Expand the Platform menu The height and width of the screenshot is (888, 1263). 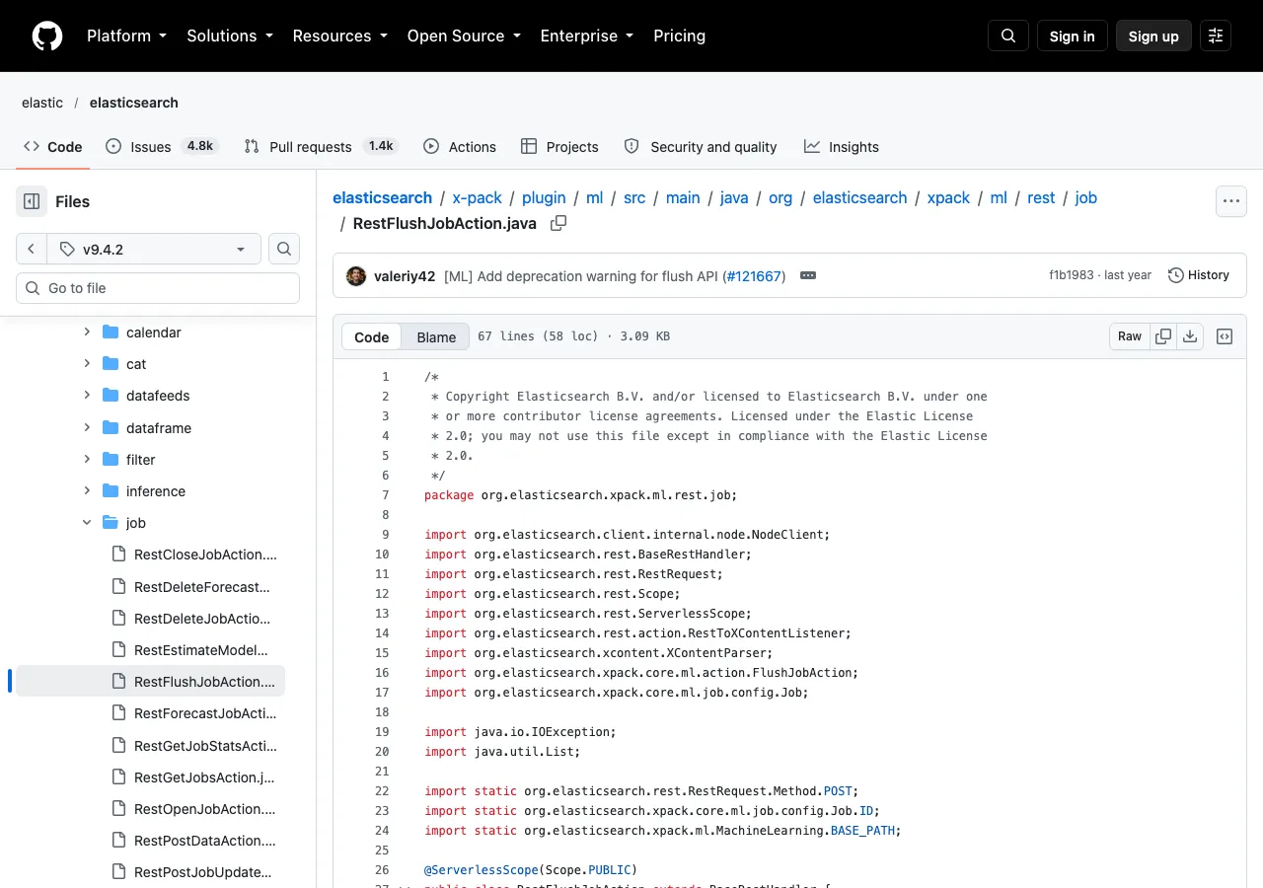[x=126, y=36]
